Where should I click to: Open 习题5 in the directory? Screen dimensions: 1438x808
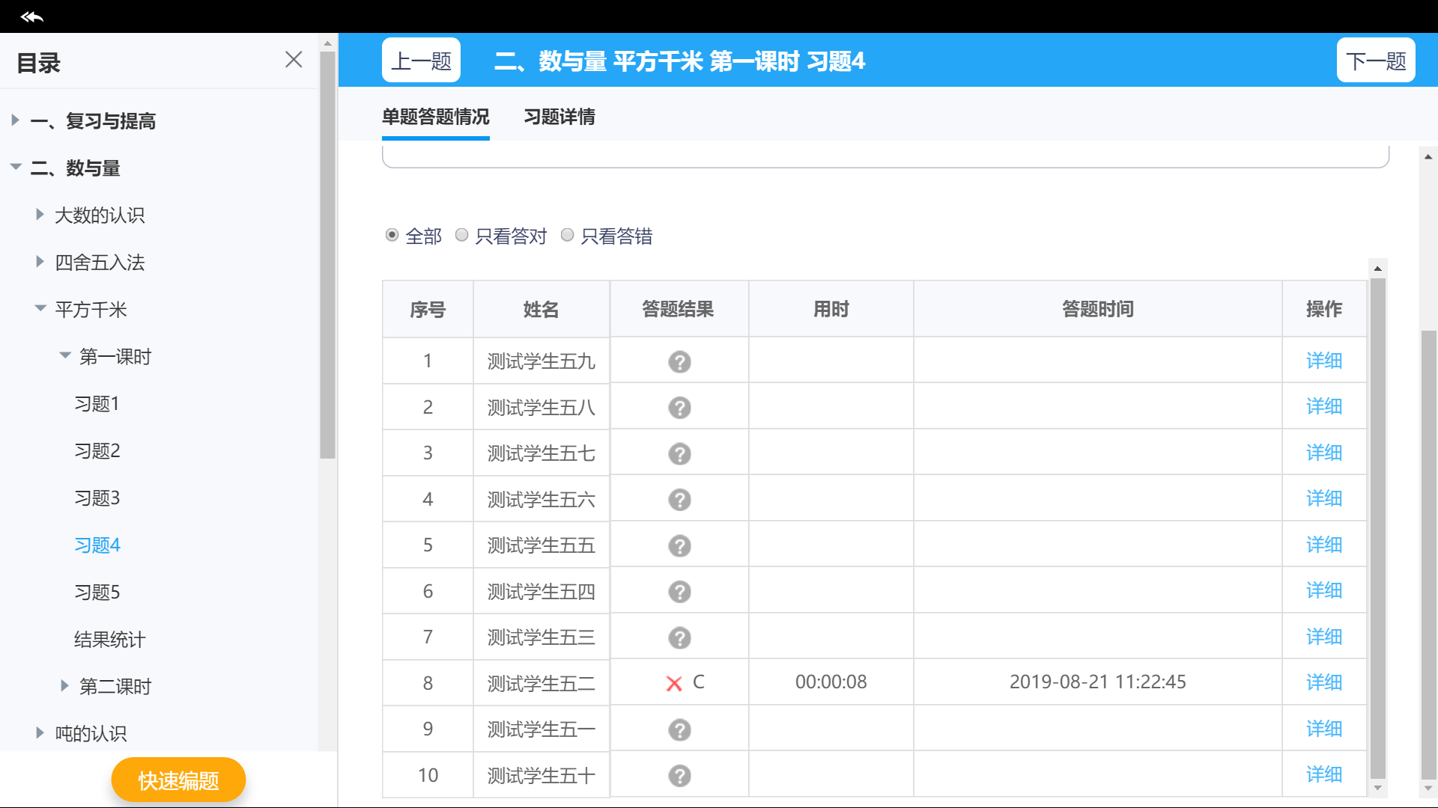pyautogui.click(x=97, y=593)
